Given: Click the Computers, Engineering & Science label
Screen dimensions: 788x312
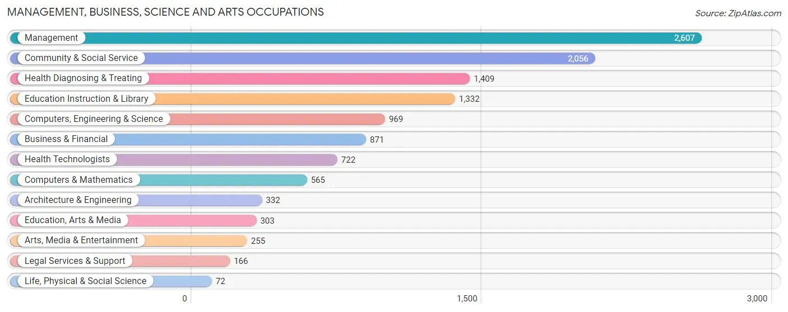Looking at the screenshot, I should tap(94, 119).
